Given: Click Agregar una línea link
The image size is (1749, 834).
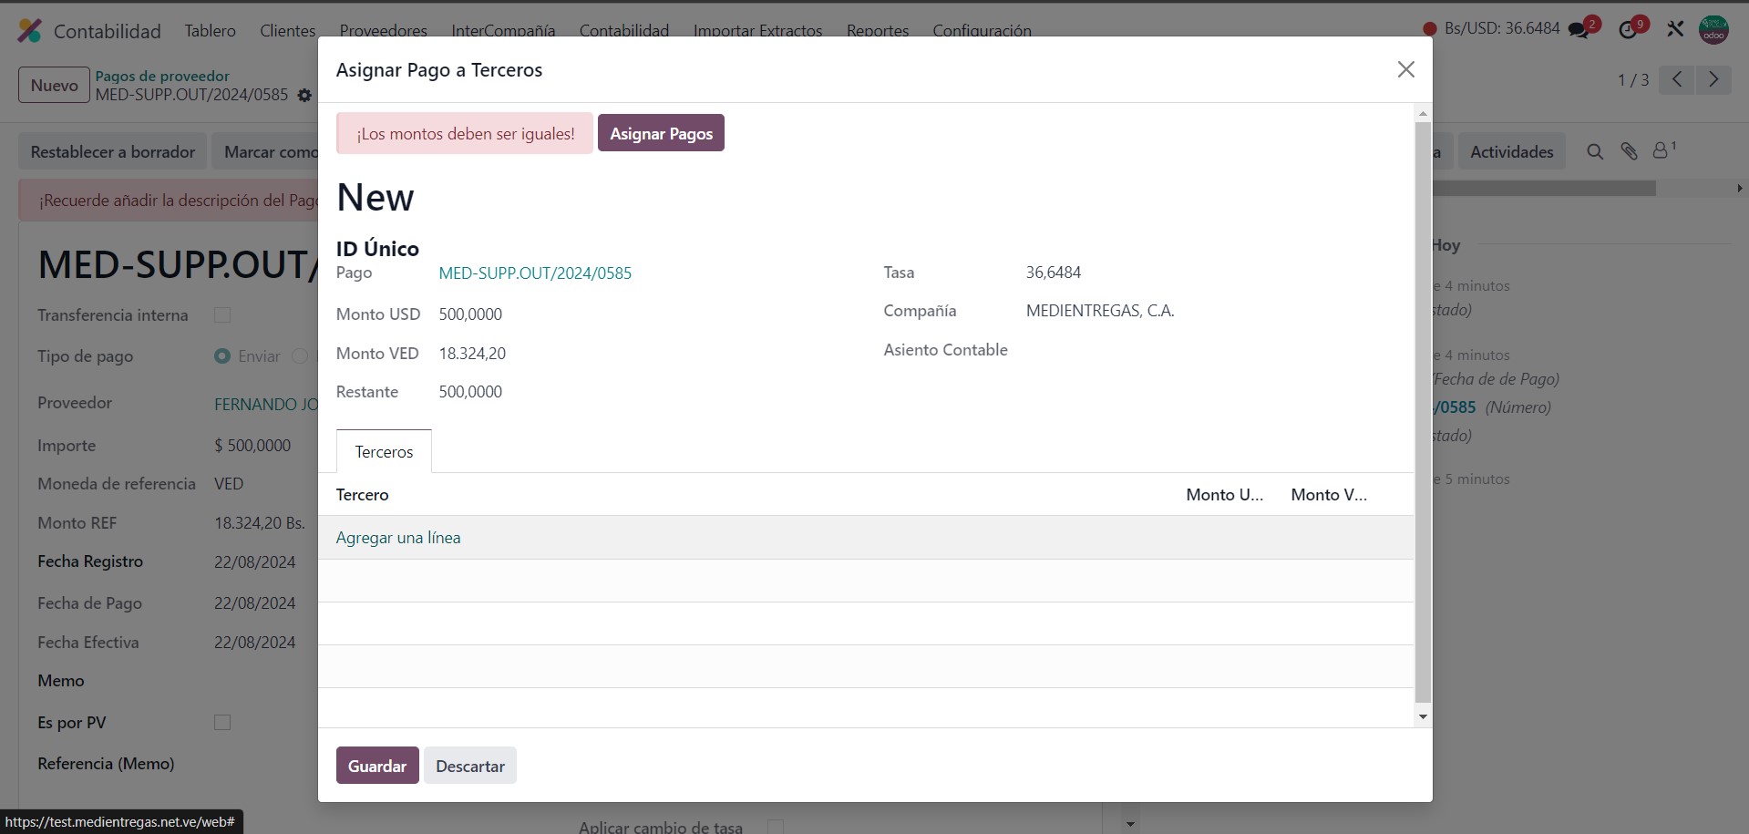Looking at the screenshot, I should [x=398, y=538].
